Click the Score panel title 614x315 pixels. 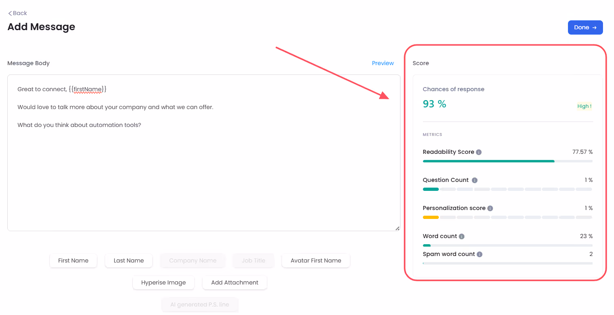click(x=420, y=63)
